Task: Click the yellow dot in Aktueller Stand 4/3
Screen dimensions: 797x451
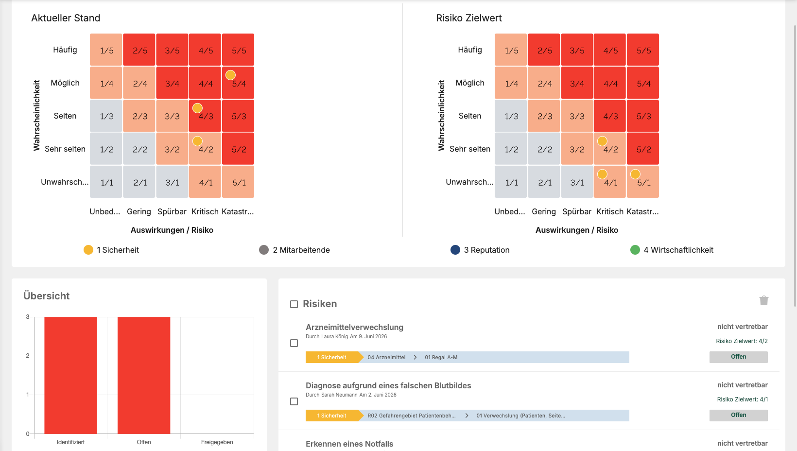Action: click(197, 108)
